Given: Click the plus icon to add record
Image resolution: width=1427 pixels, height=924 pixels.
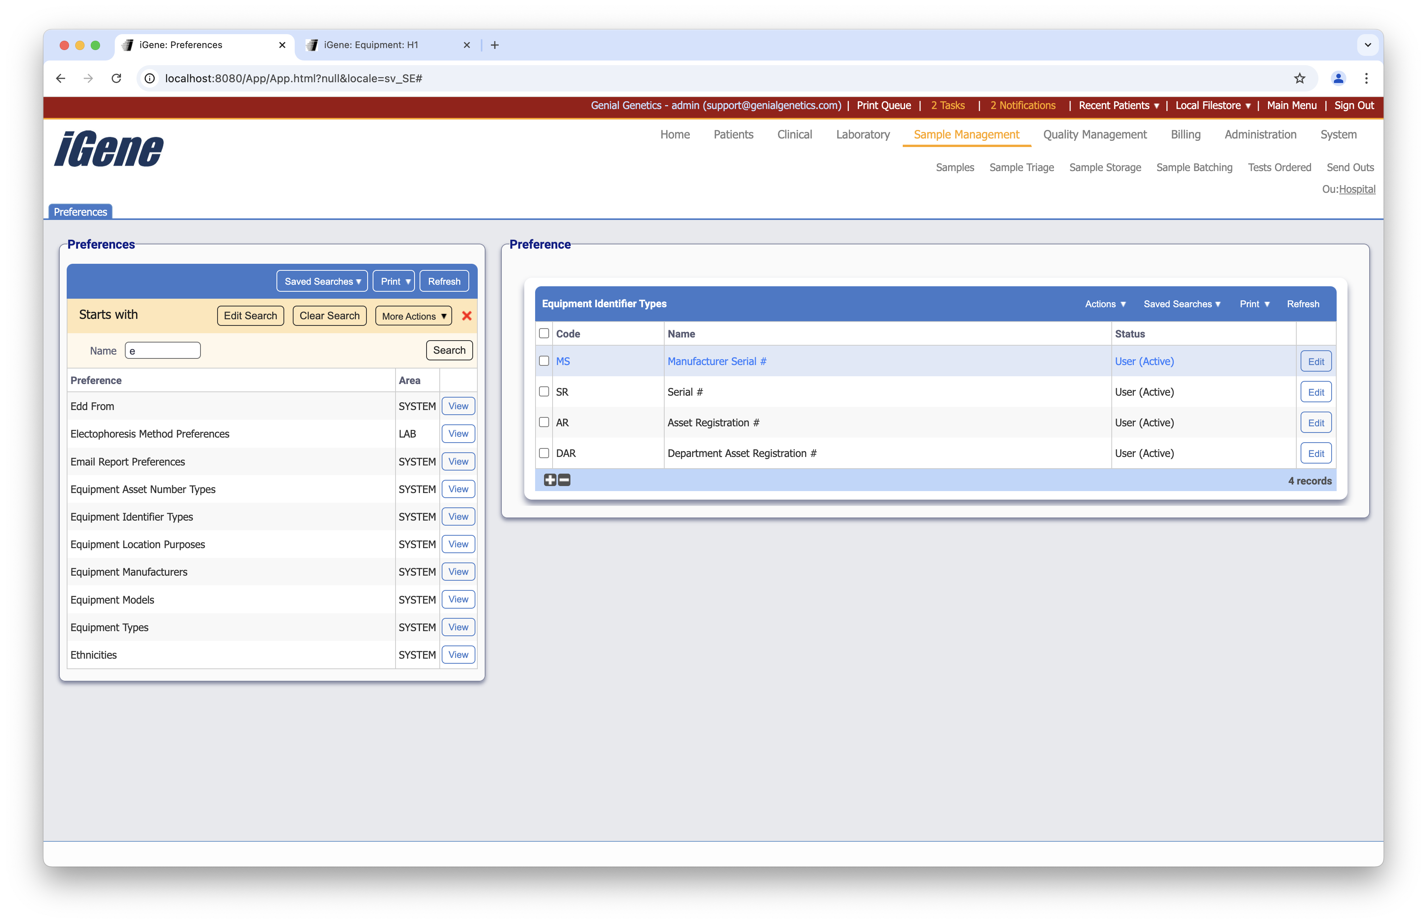Looking at the screenshot, I should click(550, 480).
